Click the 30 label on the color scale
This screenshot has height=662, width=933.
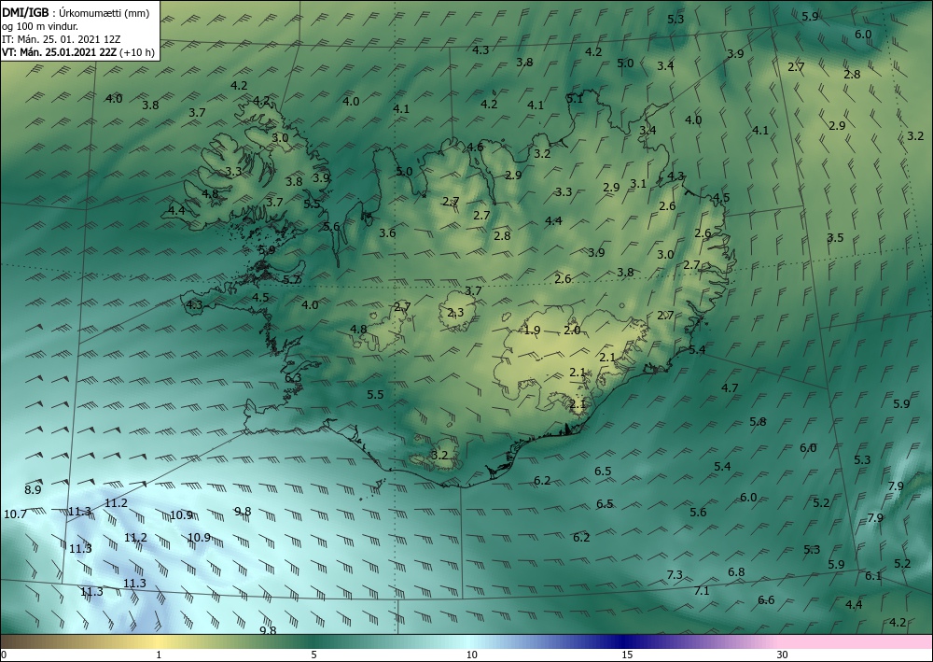tap(782, 655)
